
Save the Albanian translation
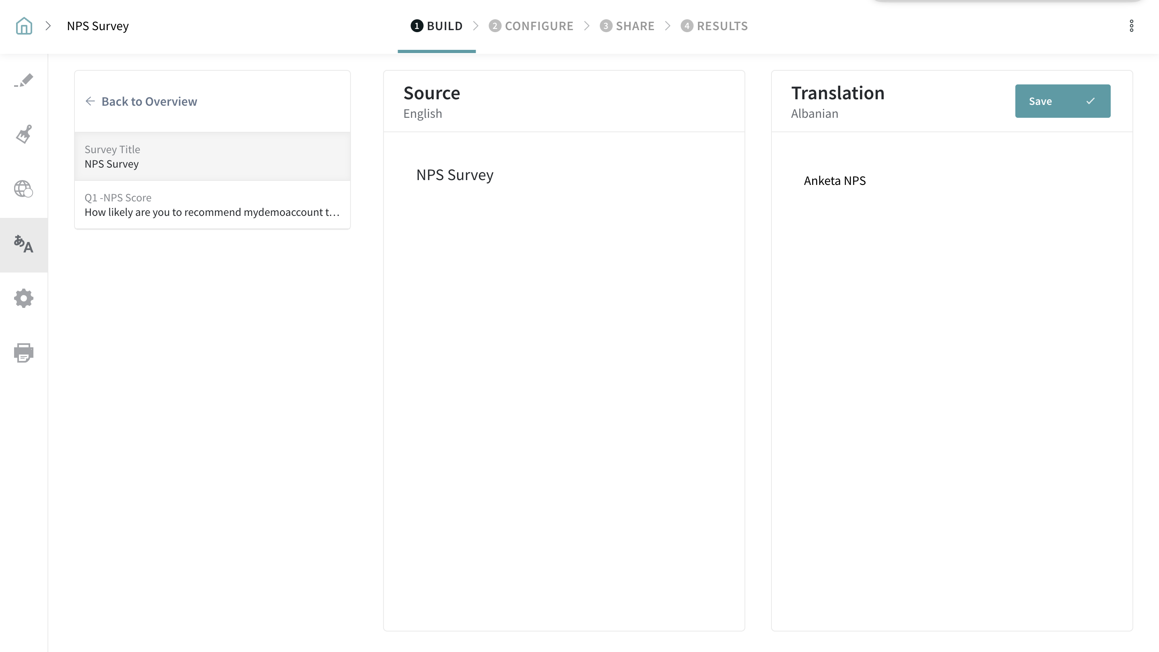[x=1062, y=101]
